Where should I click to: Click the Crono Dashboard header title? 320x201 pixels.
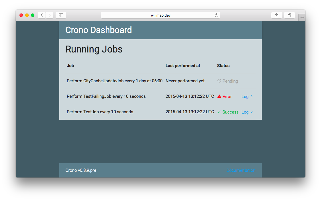click(x=99, y=30)
